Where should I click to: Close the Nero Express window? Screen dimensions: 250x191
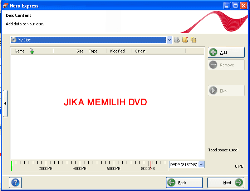tap(244, 6)
